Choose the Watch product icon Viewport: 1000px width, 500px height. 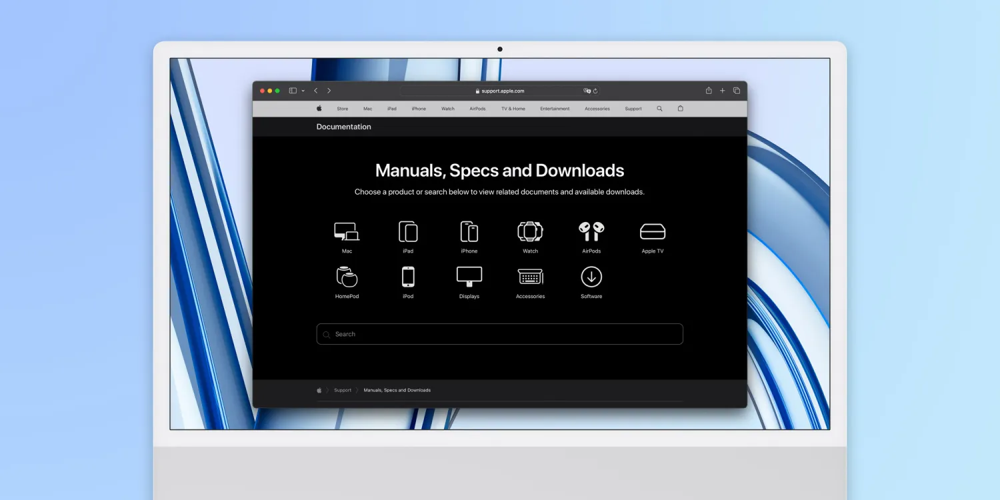point(531,231)
